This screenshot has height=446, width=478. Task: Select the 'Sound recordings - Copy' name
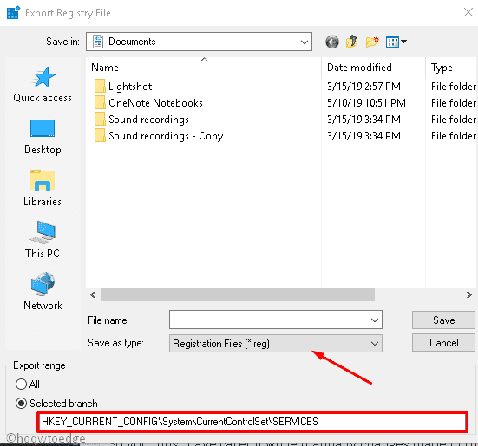(166, 136)
